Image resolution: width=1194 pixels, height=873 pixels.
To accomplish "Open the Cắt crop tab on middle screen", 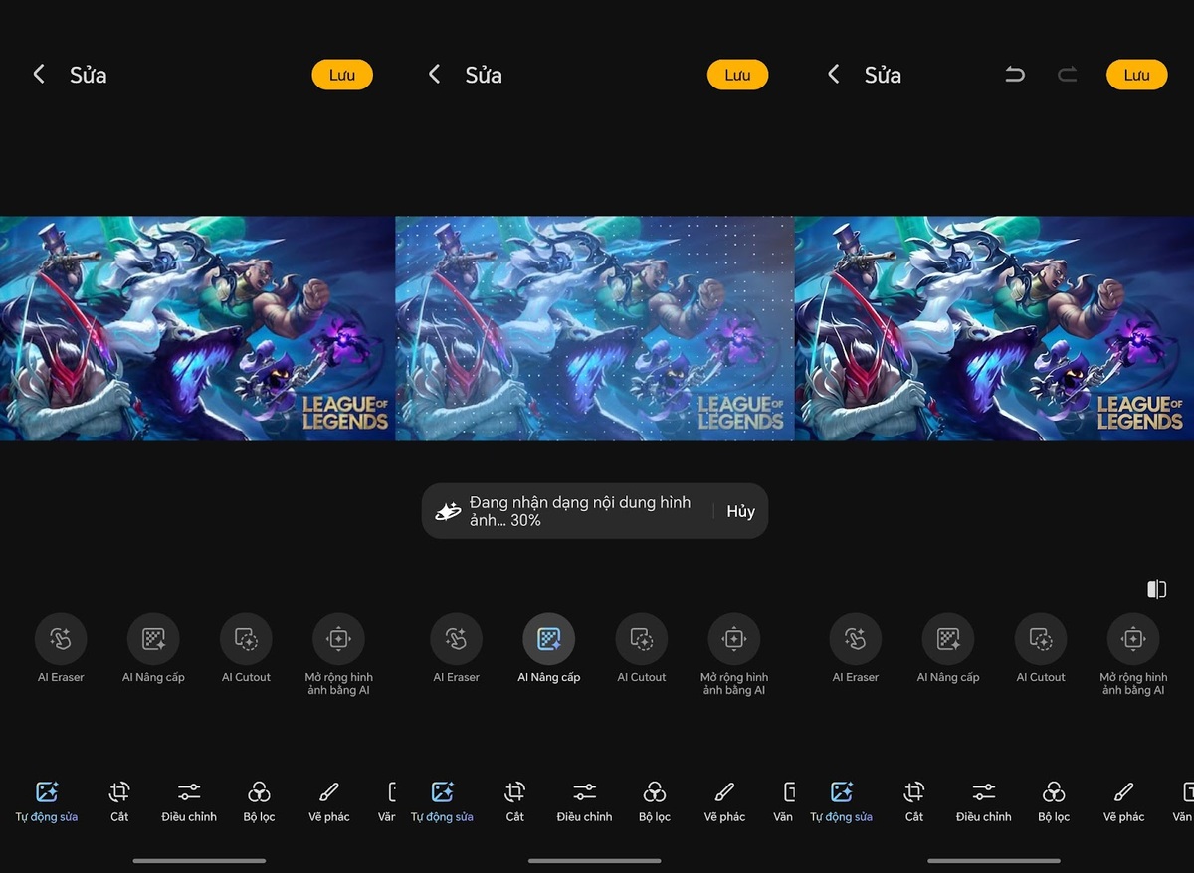I will (514, 801).
